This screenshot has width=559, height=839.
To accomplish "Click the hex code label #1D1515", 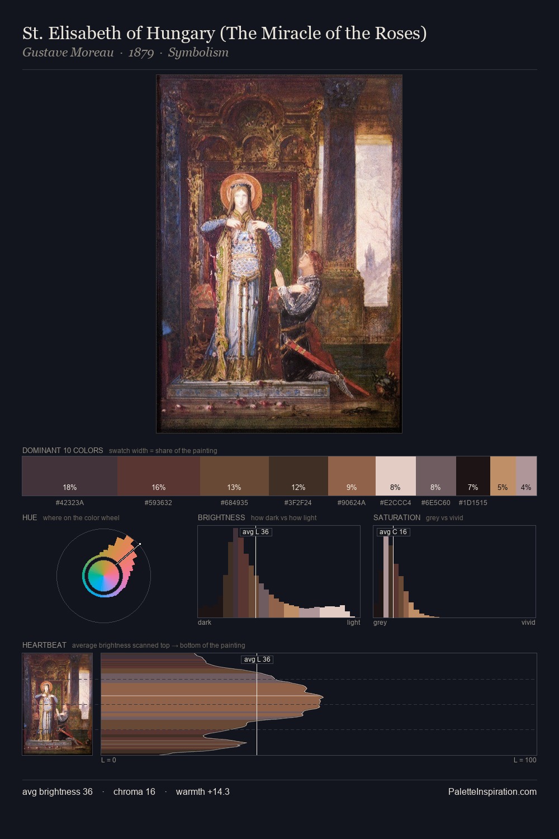I will click(473, 503).
